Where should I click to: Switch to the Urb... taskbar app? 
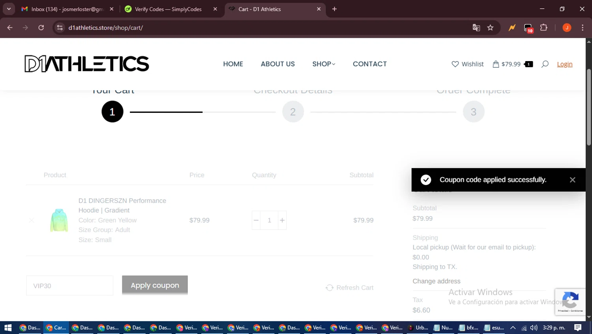pos(418,327)
